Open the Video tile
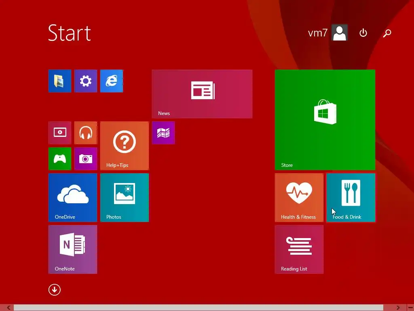The height and width of the screenshot is (311, 414). 60,133
